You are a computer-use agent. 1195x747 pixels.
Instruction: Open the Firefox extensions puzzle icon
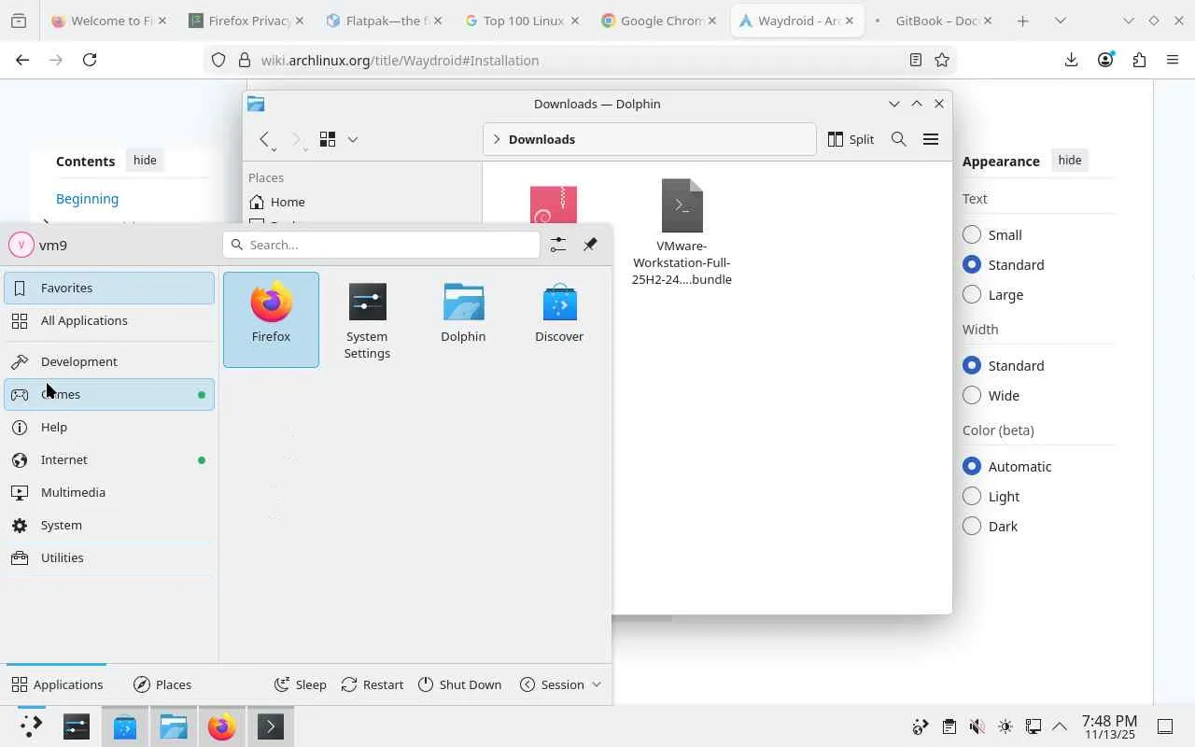pos(1139,60)
